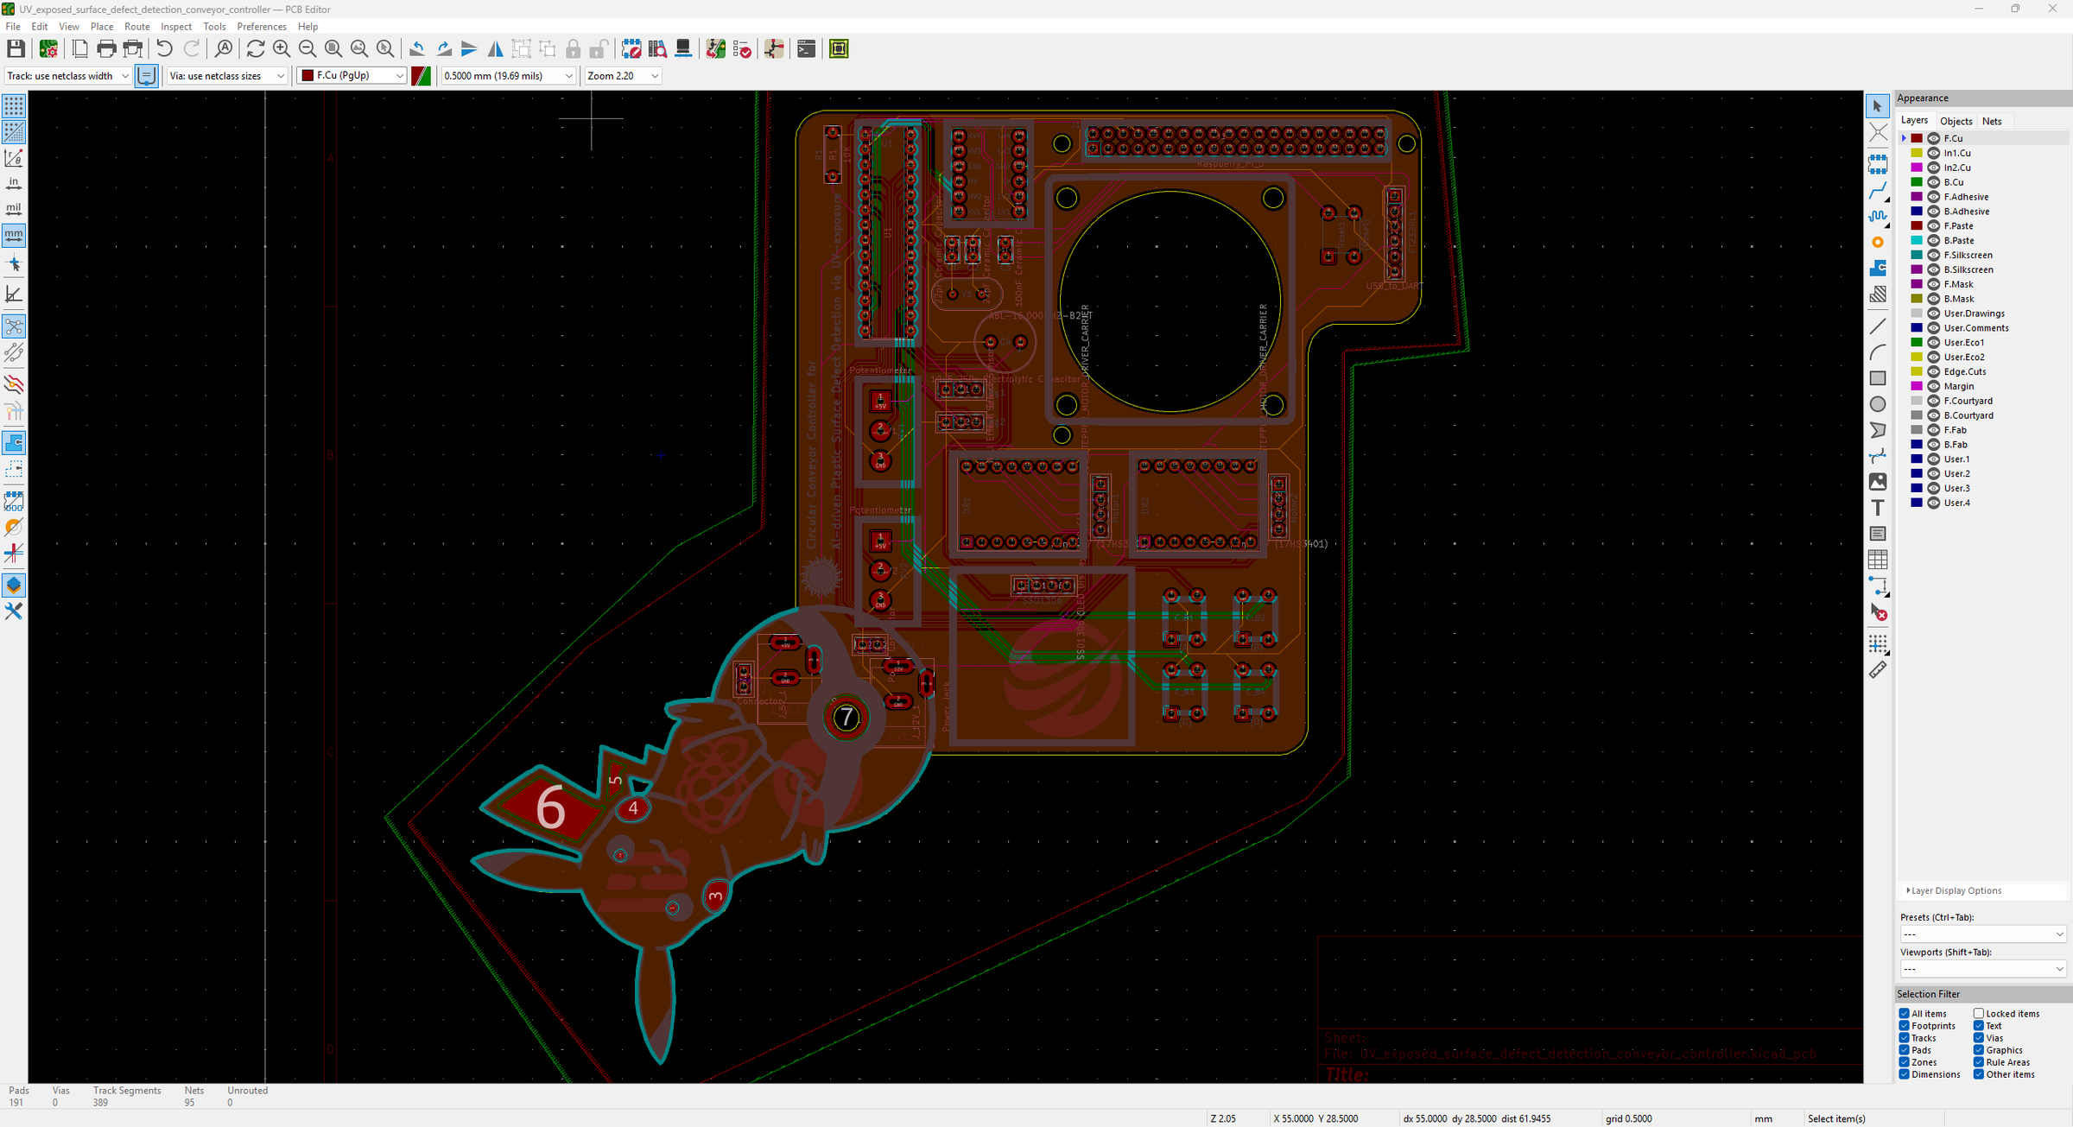The image size is (2073, 1127).
Task: Open Via size dropdown
Action: pos(227,76)
